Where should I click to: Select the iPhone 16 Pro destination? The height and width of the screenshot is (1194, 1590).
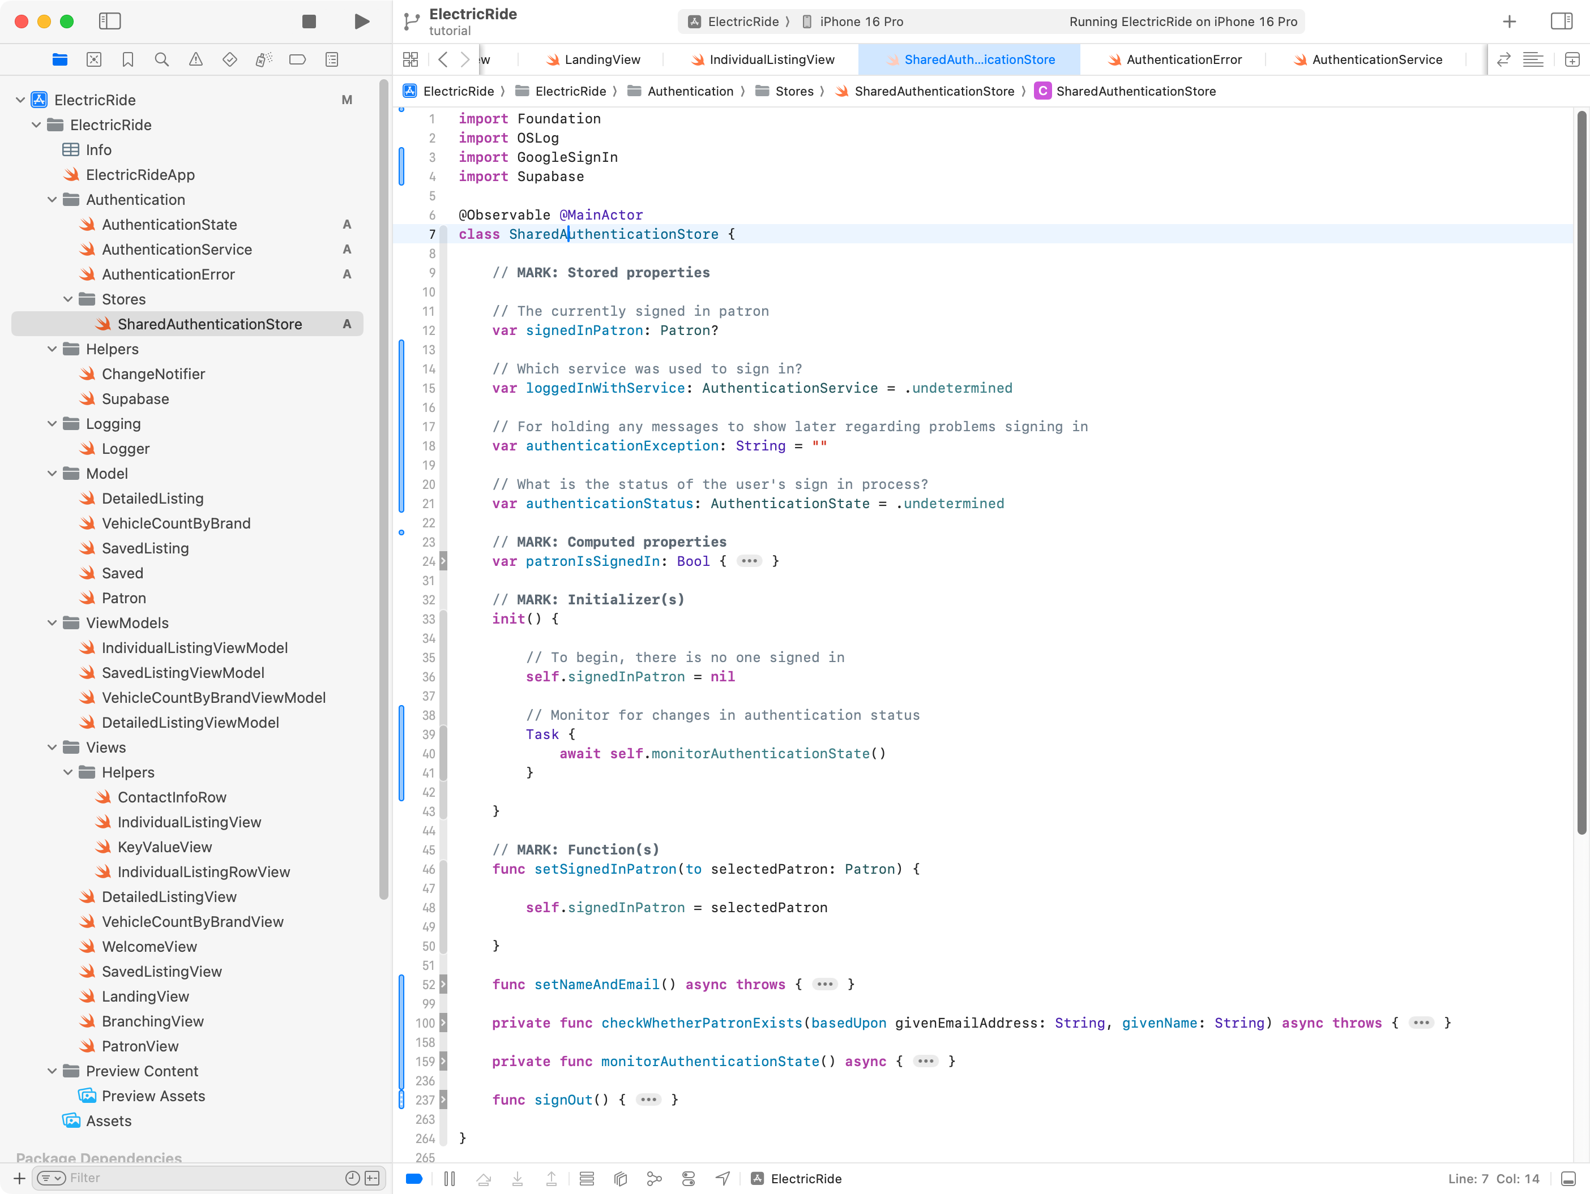pyautogui.click(x=861, y=22)
